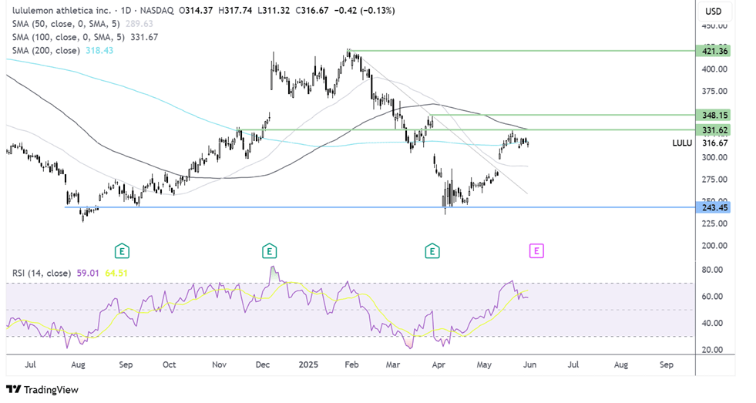Click the 80.00 RSI axis label
This screenshot has width=756, height=403.
click(712, 270)
